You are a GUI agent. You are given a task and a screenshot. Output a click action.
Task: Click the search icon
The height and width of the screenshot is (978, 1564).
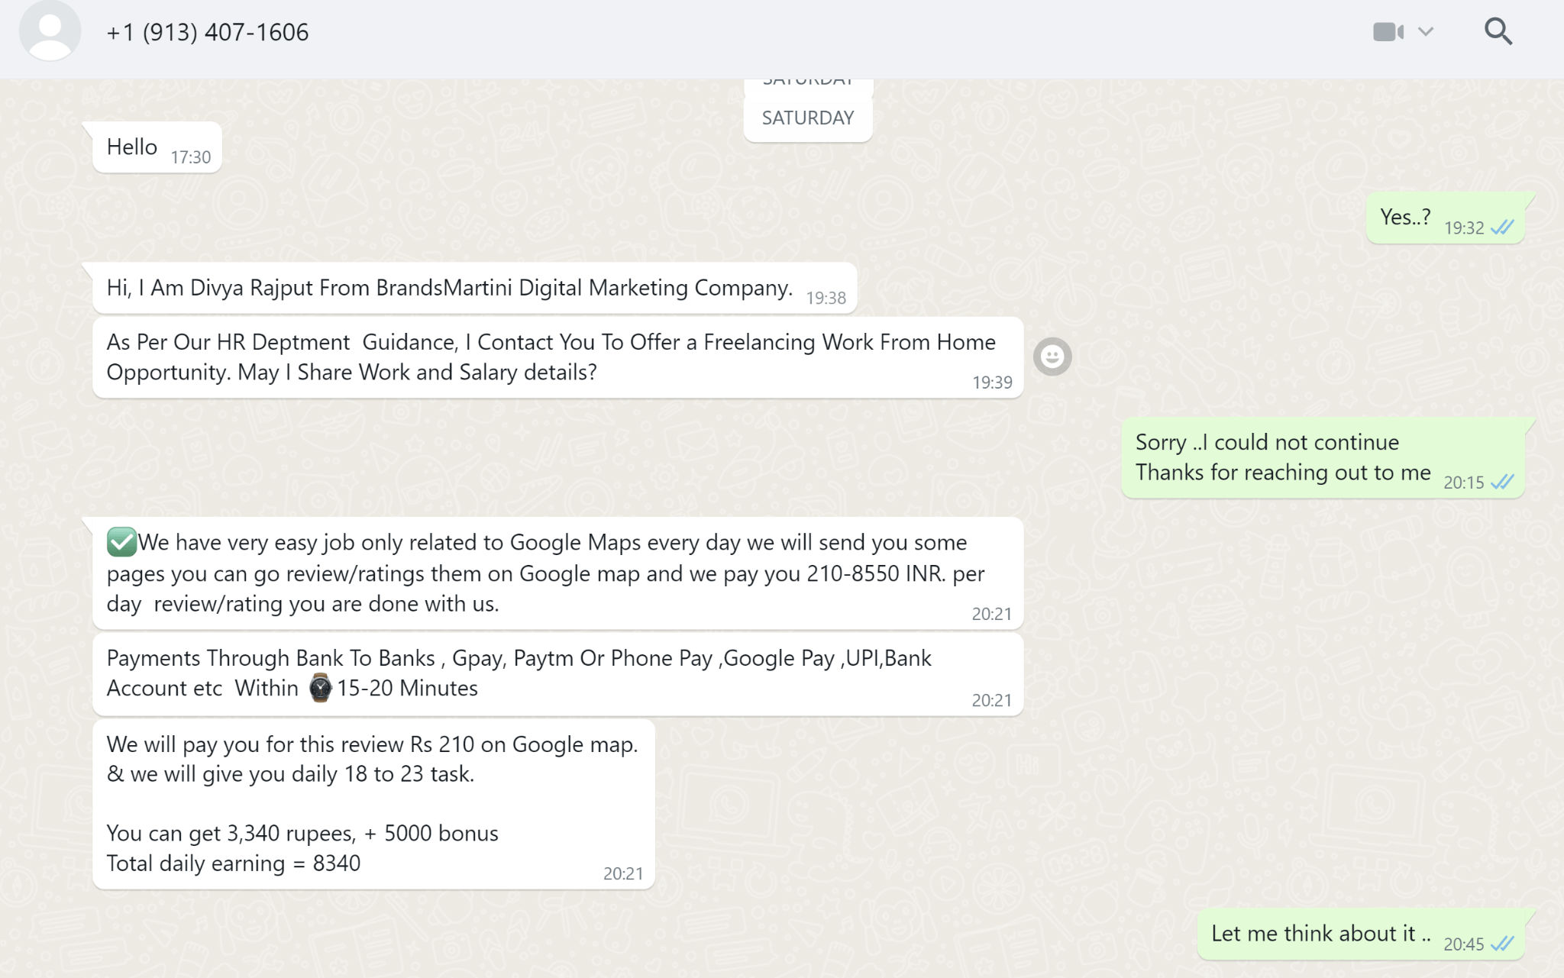click(x=1500, y=31)
